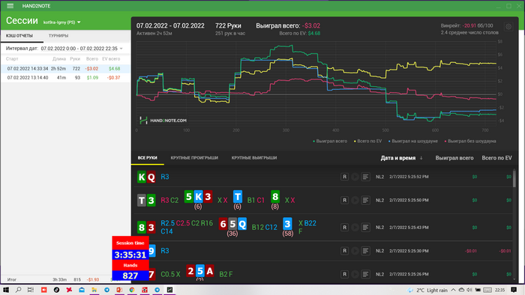Select the session started 07.02.2022 14:33:34
Image resolution: width=525 pixels, height=295 pixels.
[66, 68]
